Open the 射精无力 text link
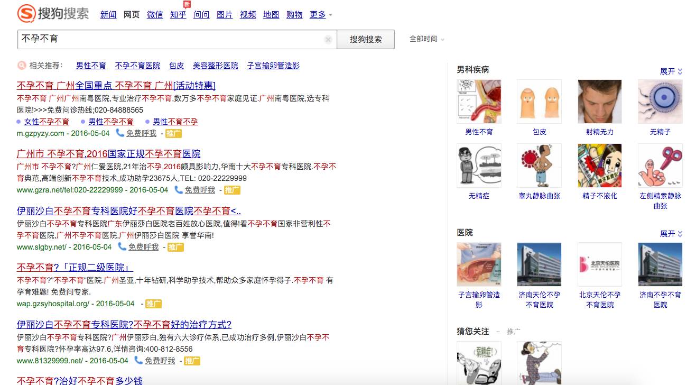696x385 pixels. (600, 132)
